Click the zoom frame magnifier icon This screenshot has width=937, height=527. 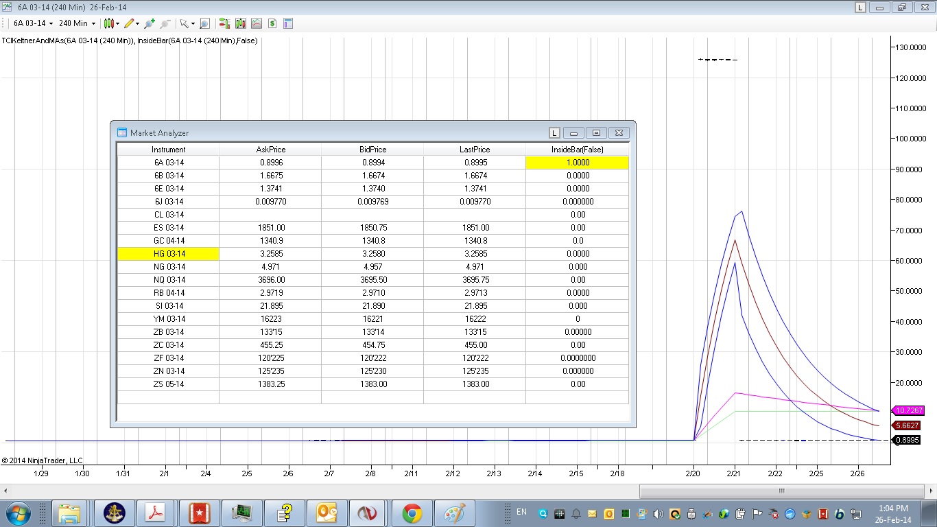(204, 23)
